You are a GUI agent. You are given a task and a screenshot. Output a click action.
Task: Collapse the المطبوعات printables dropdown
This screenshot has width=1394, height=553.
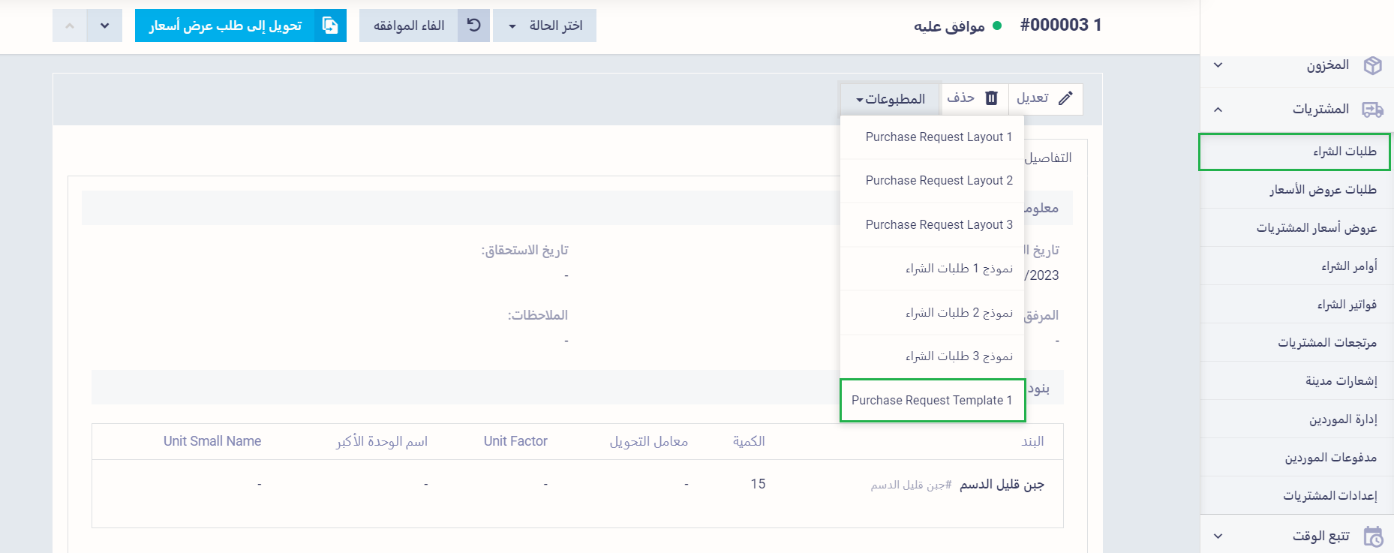(x=890, y=99)
